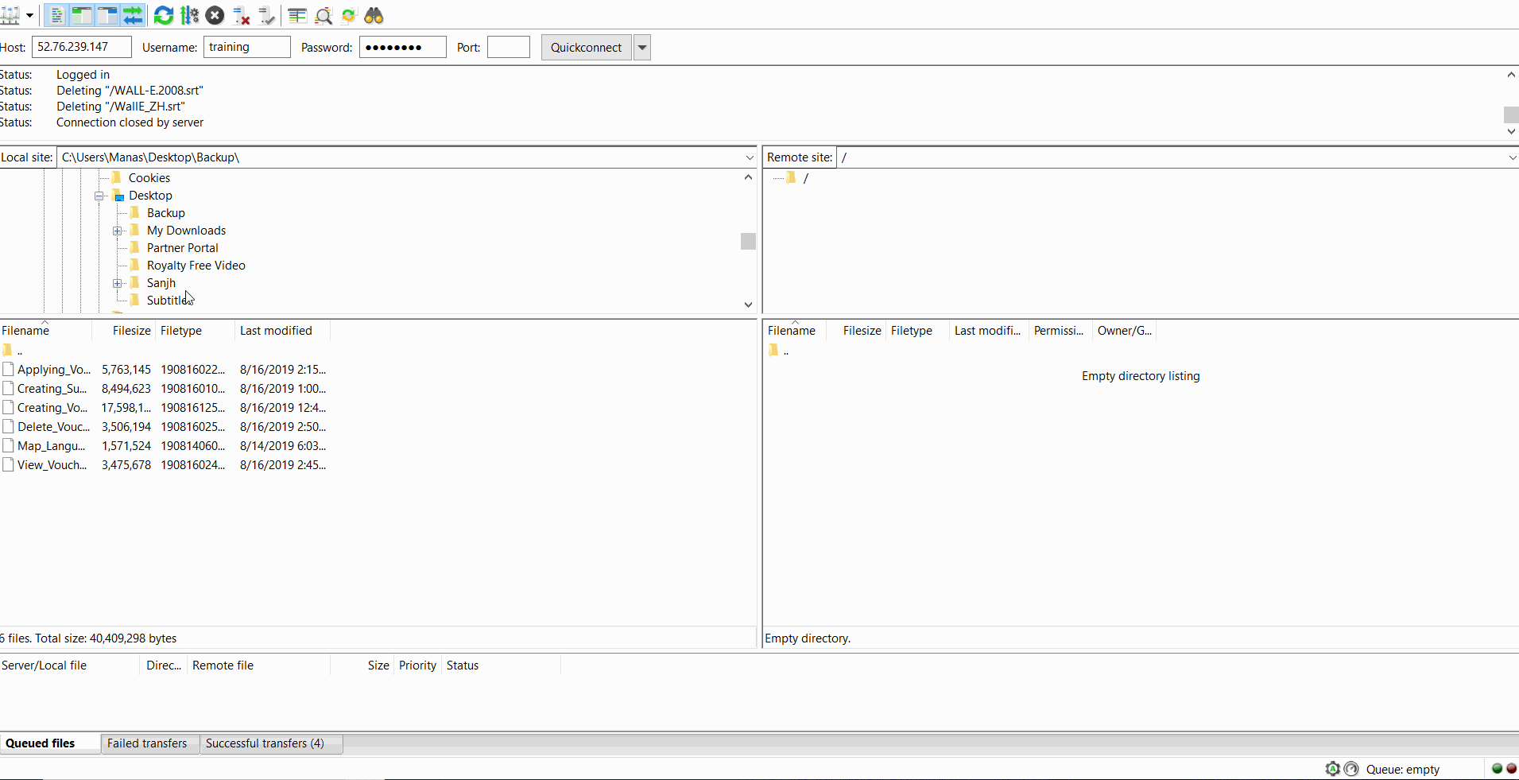Sort queue by Priority column
1519x780 pixels.
pyautogui.click(x=417, y=666)
